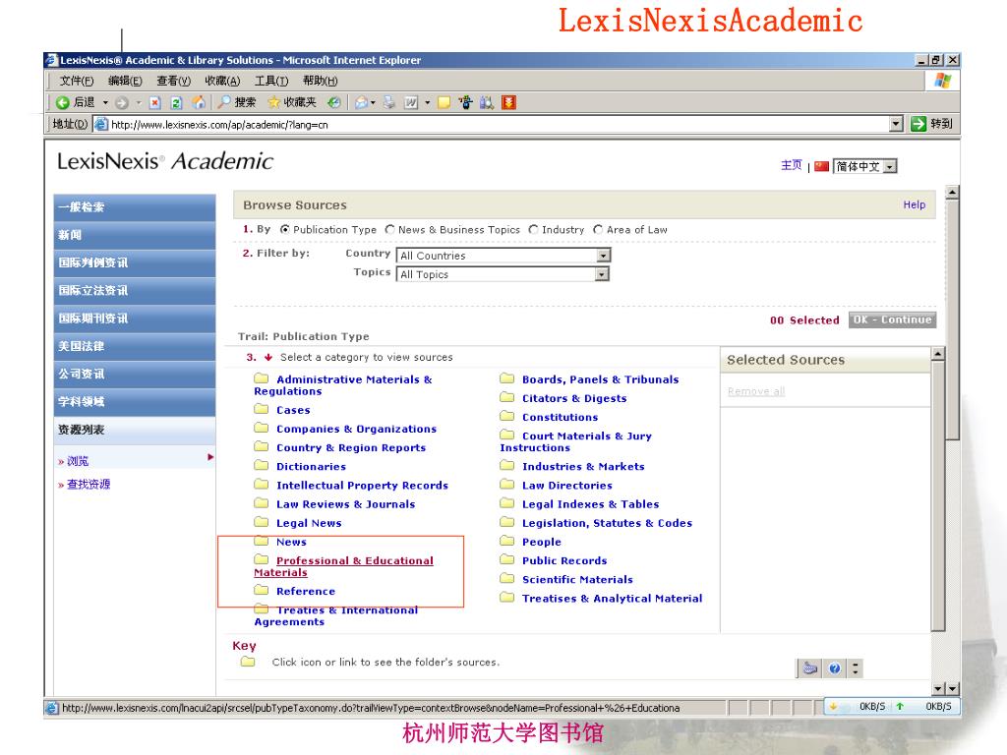Click the China flag icon beside language selector
This screenshot has height=755, width=1007.
pyautogui.click(x=821, y=166)
